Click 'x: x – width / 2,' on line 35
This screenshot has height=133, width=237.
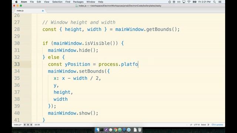pyautogui.click(x=77, y=78)
